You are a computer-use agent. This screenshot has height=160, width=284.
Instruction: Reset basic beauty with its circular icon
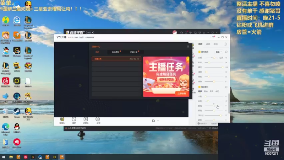click(226, 52)
